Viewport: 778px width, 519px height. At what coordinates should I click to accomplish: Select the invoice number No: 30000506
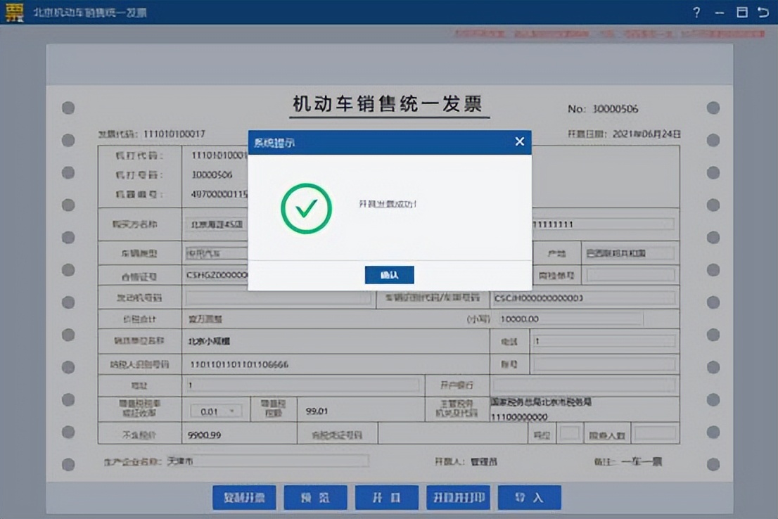click(x=603, y=109)
